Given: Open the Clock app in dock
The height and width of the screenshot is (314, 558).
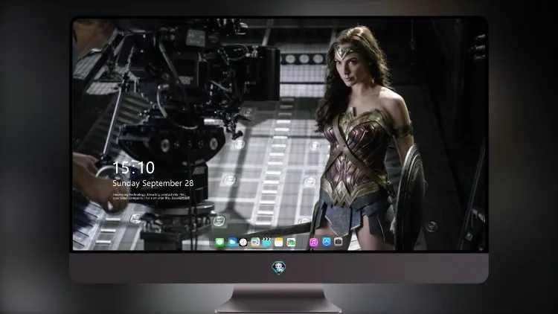Looking at the screenshot, I should (x=243, y=242).
